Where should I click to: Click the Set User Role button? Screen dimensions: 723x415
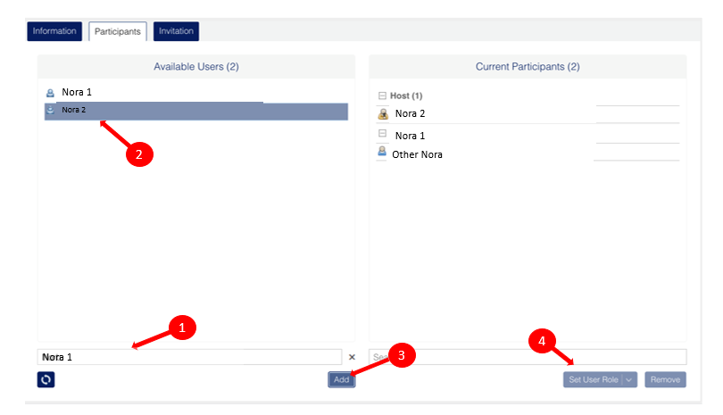593,379
